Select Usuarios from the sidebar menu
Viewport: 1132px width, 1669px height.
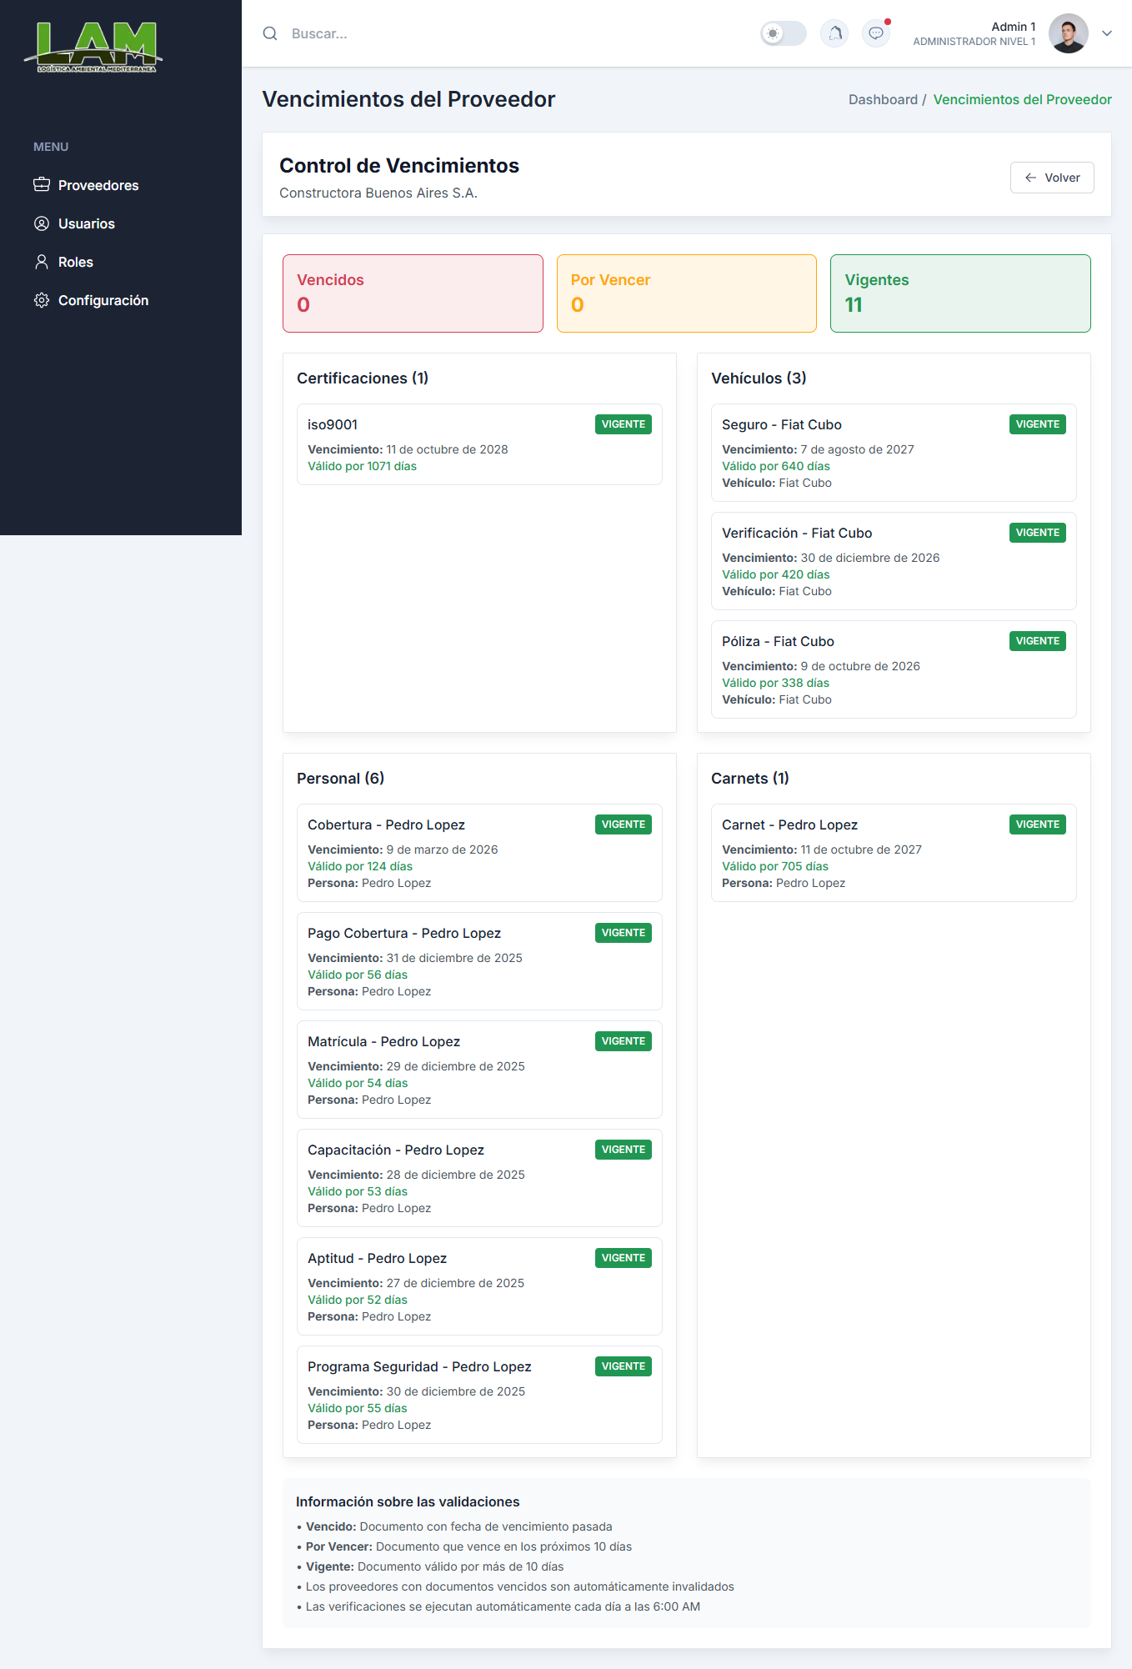(x=87, y=223)
